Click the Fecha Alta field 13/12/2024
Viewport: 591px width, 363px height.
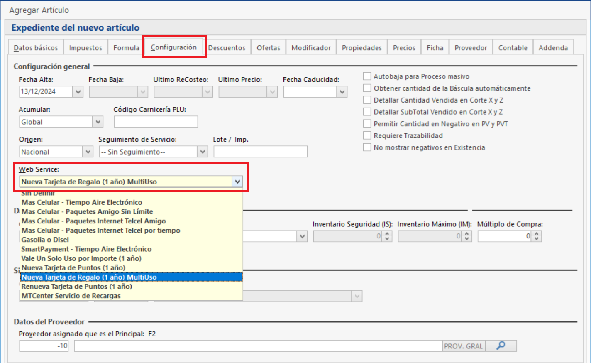click(46, 92)
